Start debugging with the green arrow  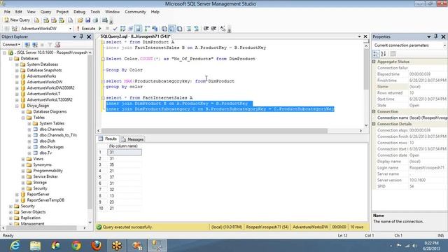[x=100, y=29]
